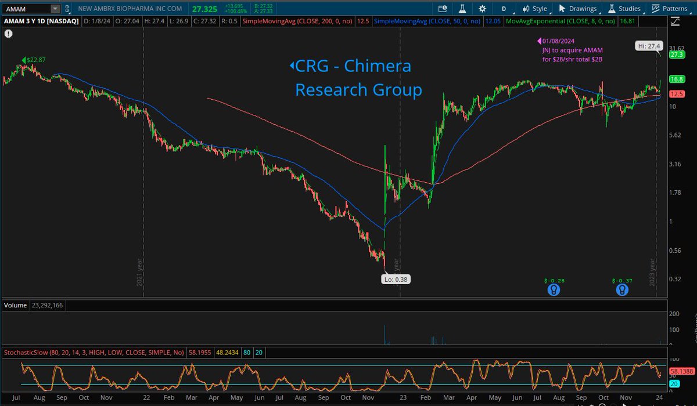Click the R: 0.5 range value

click(229, 22)
